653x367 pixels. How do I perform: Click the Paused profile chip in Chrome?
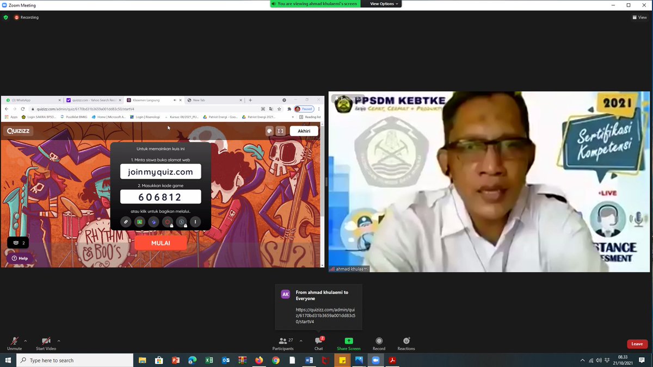(x=304, y=109)
